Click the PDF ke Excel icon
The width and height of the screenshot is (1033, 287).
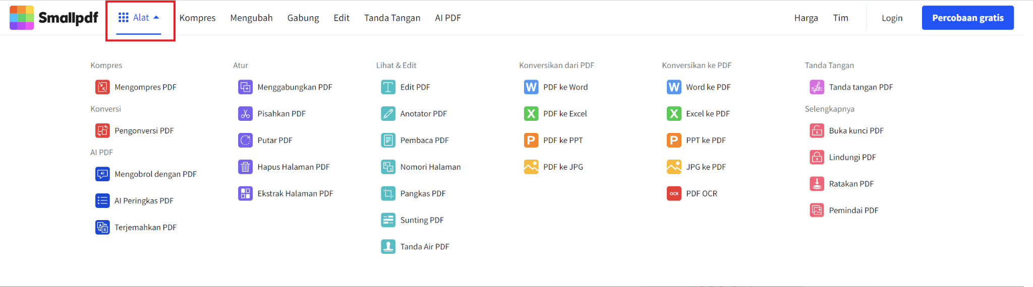(531, 114)
